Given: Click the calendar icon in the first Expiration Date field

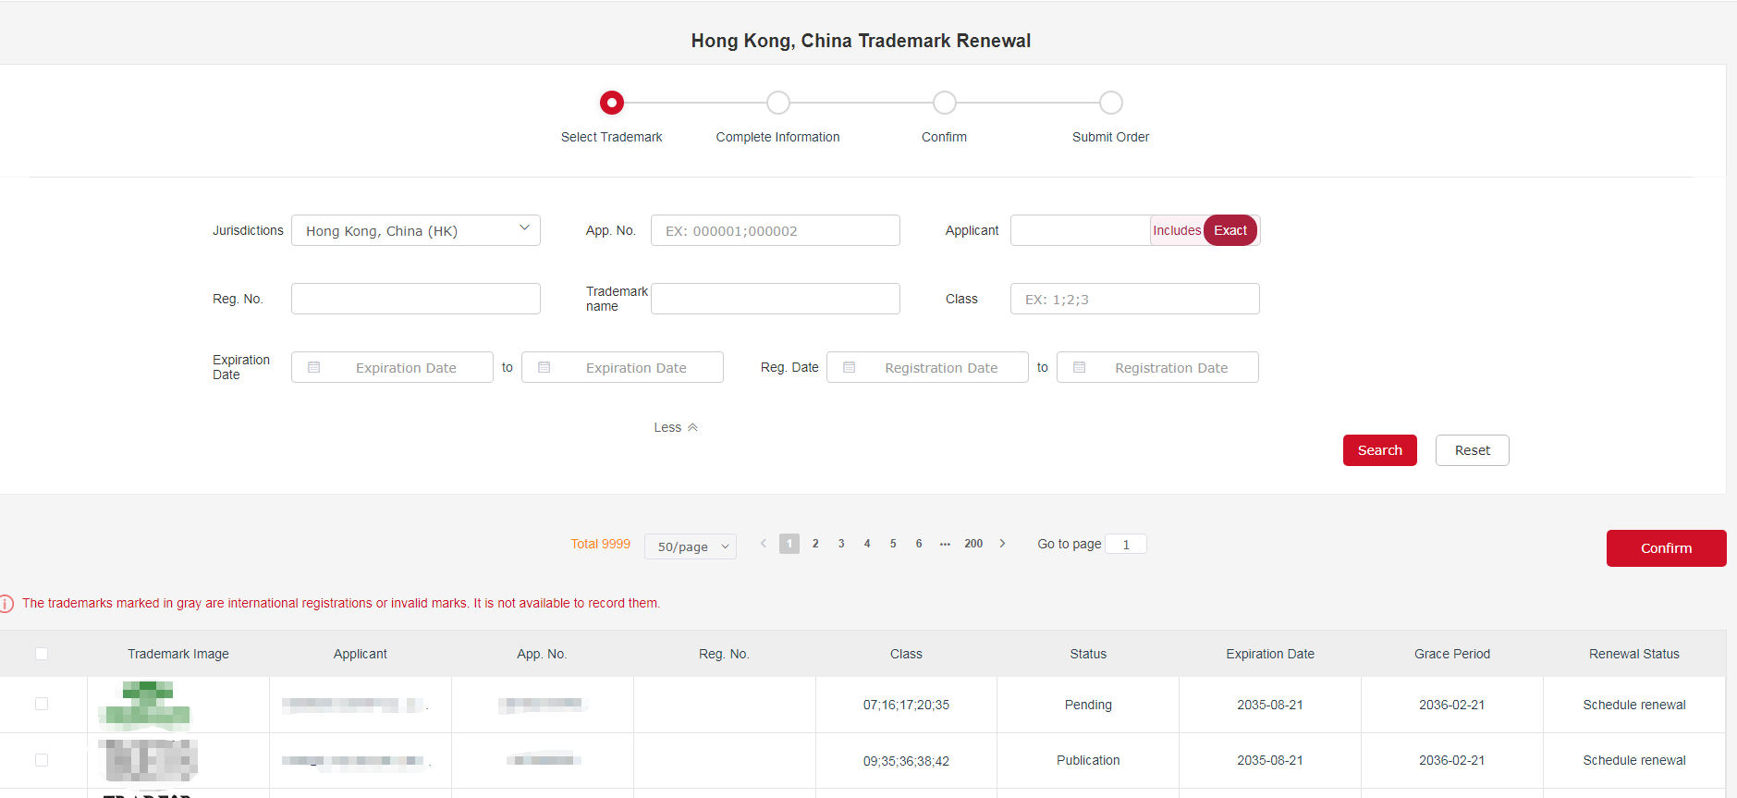Looking at the screenshot, I should (314, 367).
